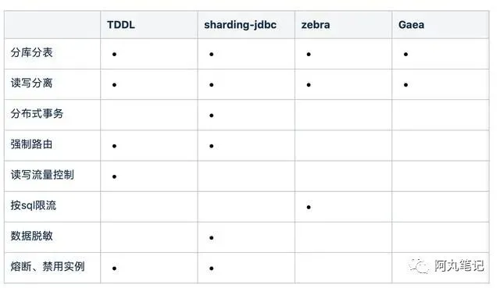Click the TDDL column header

click(121, 25)
